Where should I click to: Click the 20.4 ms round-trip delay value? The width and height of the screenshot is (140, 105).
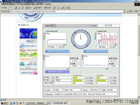click(x=113, y=61)
